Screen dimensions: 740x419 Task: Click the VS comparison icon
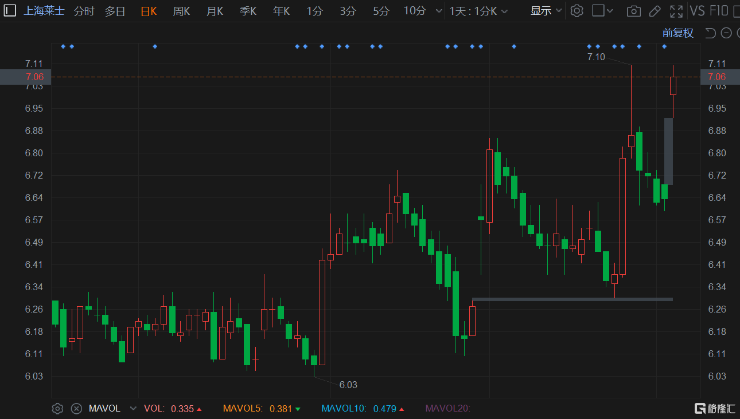tap(698, 11)
